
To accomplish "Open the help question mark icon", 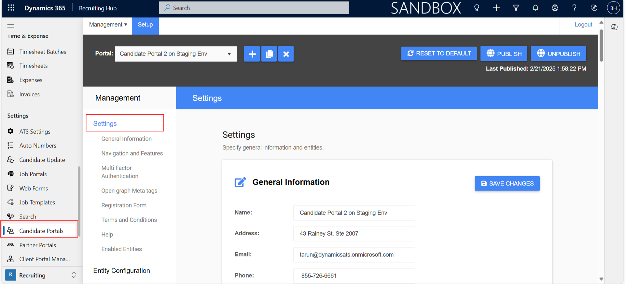I will (x=574, y=8).
